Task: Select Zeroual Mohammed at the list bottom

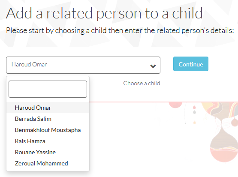Action: [x=48, y=163]
